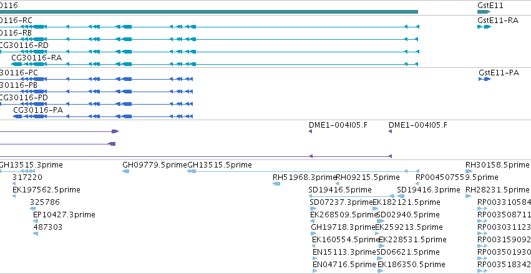
Task: Click the RP003518342 feature label
Action: [x=504, y=265]
